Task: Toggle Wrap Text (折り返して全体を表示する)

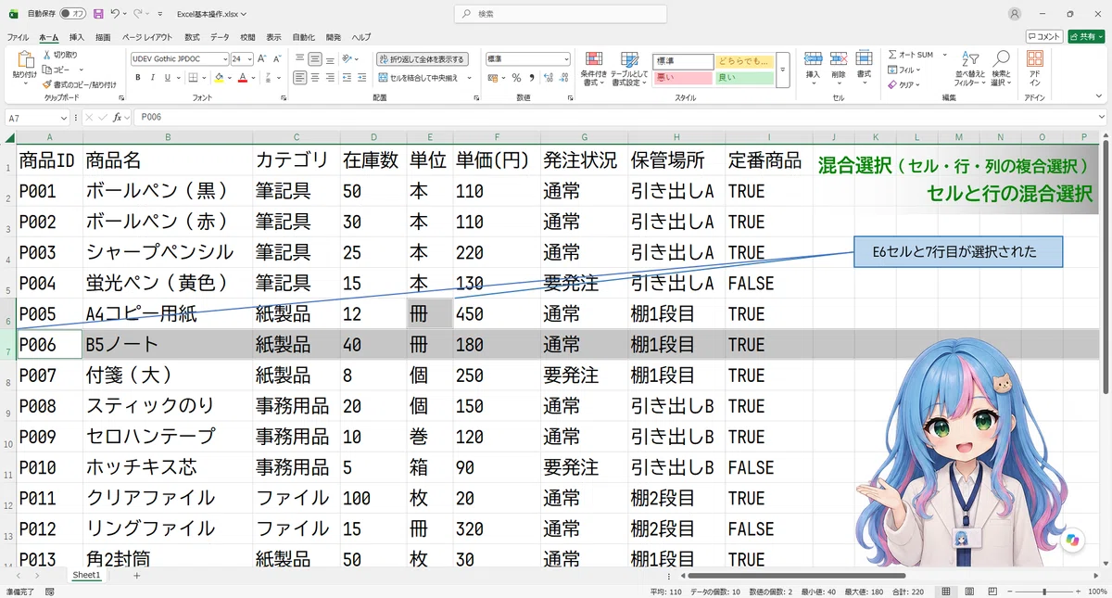Action: [423, 58]
